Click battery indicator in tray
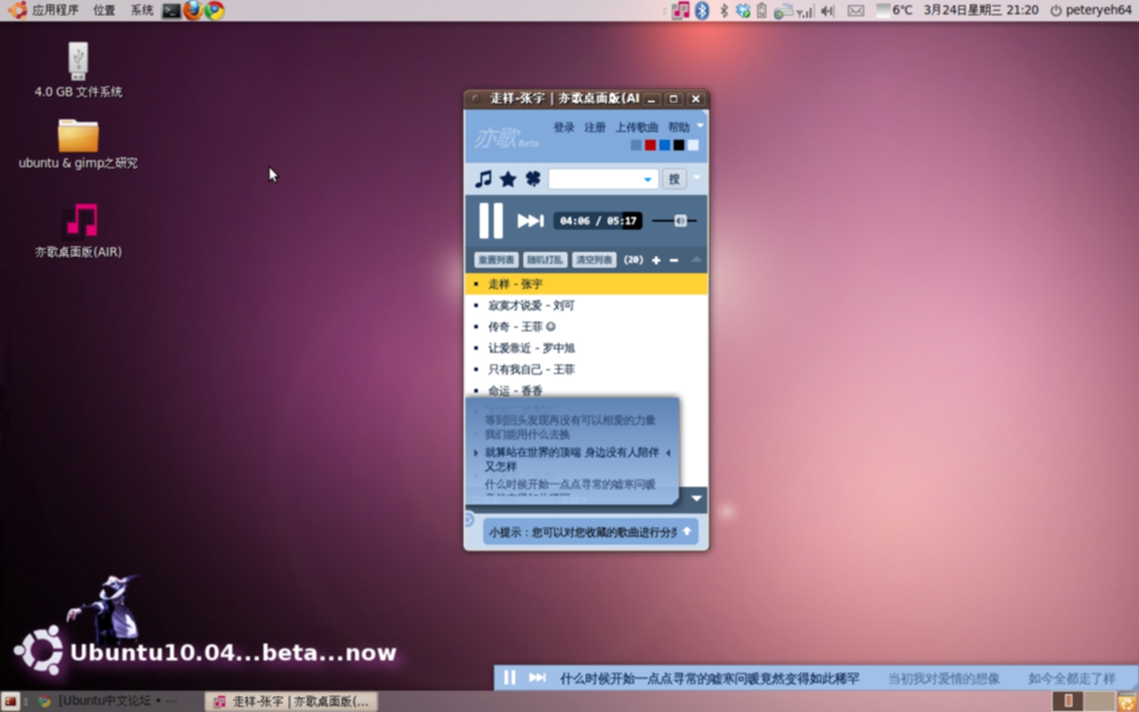This screenshot has width=1139, height=712. click(x=762, y=11)
